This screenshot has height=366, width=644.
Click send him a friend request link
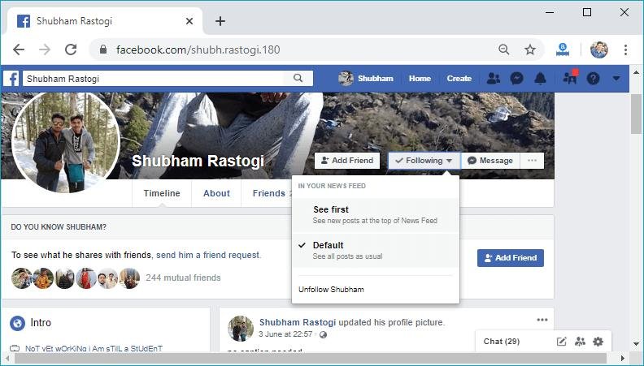[208, 255]
